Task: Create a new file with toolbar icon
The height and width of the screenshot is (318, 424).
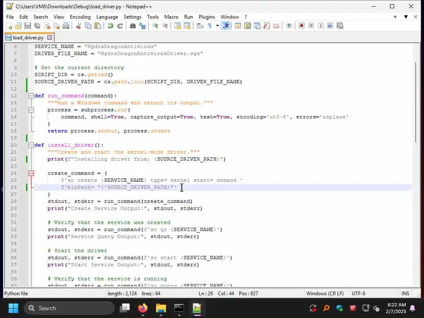Action: (9, 26)
